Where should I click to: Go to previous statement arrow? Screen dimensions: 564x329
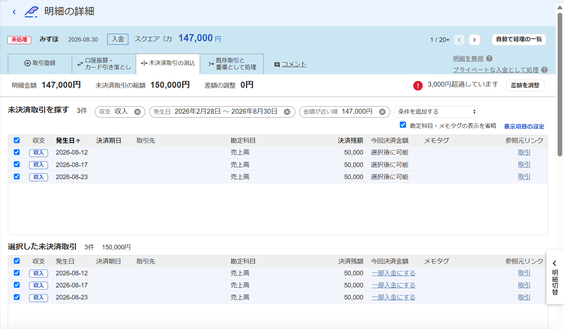459,40
